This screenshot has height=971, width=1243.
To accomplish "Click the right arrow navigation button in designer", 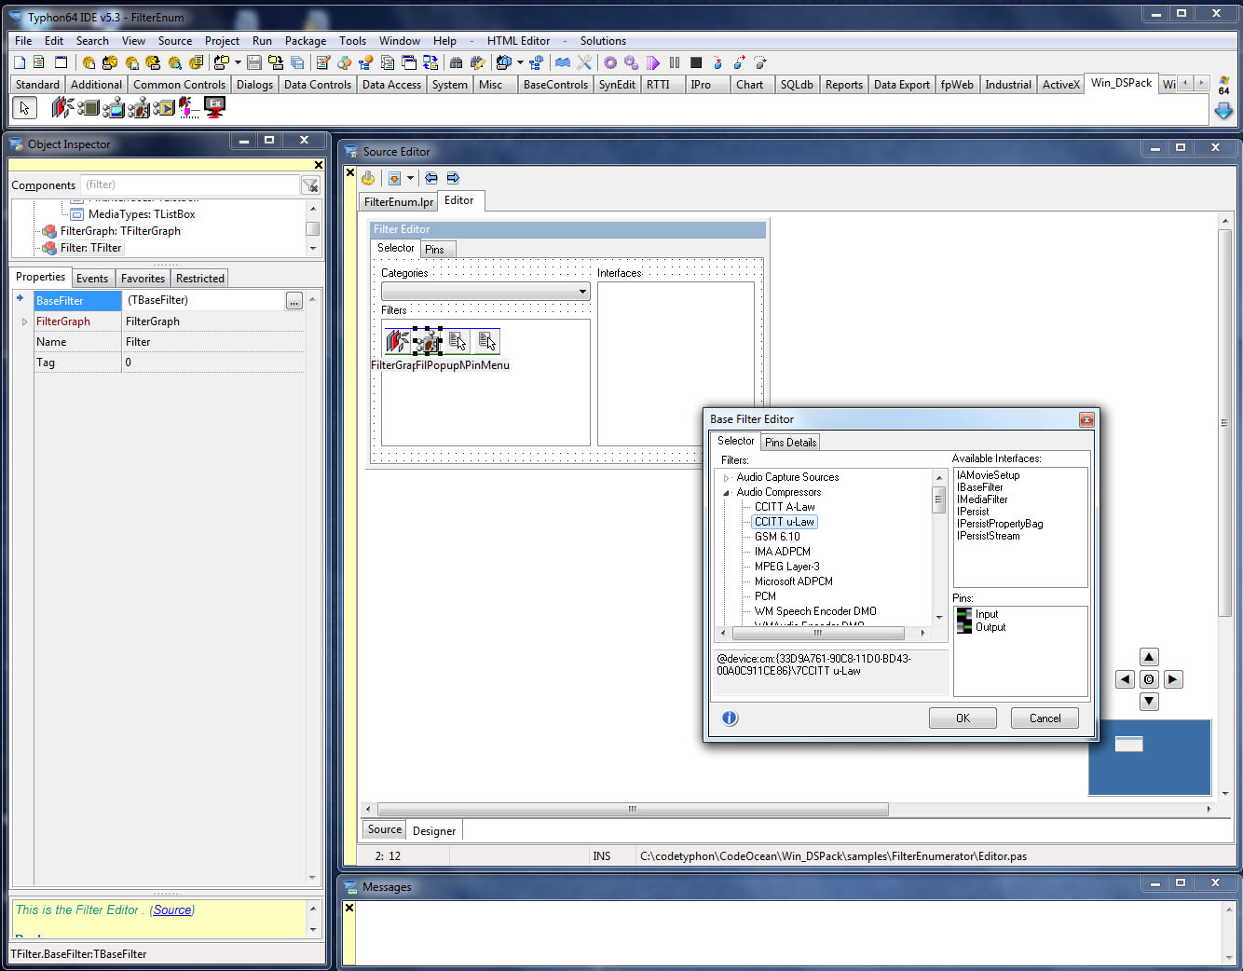I will point(1173,679).
